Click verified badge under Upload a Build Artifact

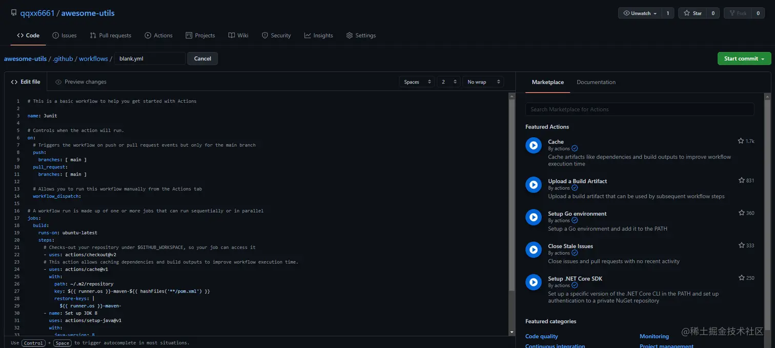point(575,188)
